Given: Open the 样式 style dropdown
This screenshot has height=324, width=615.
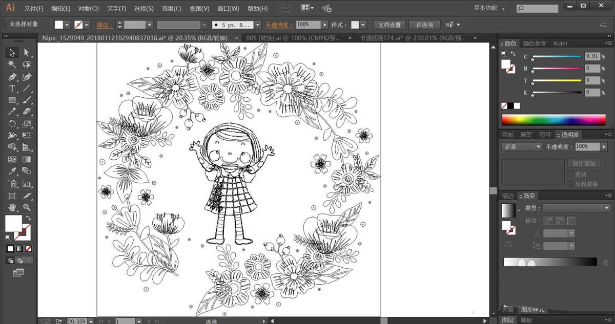Looking at the screenshot, I should point(363,25).
